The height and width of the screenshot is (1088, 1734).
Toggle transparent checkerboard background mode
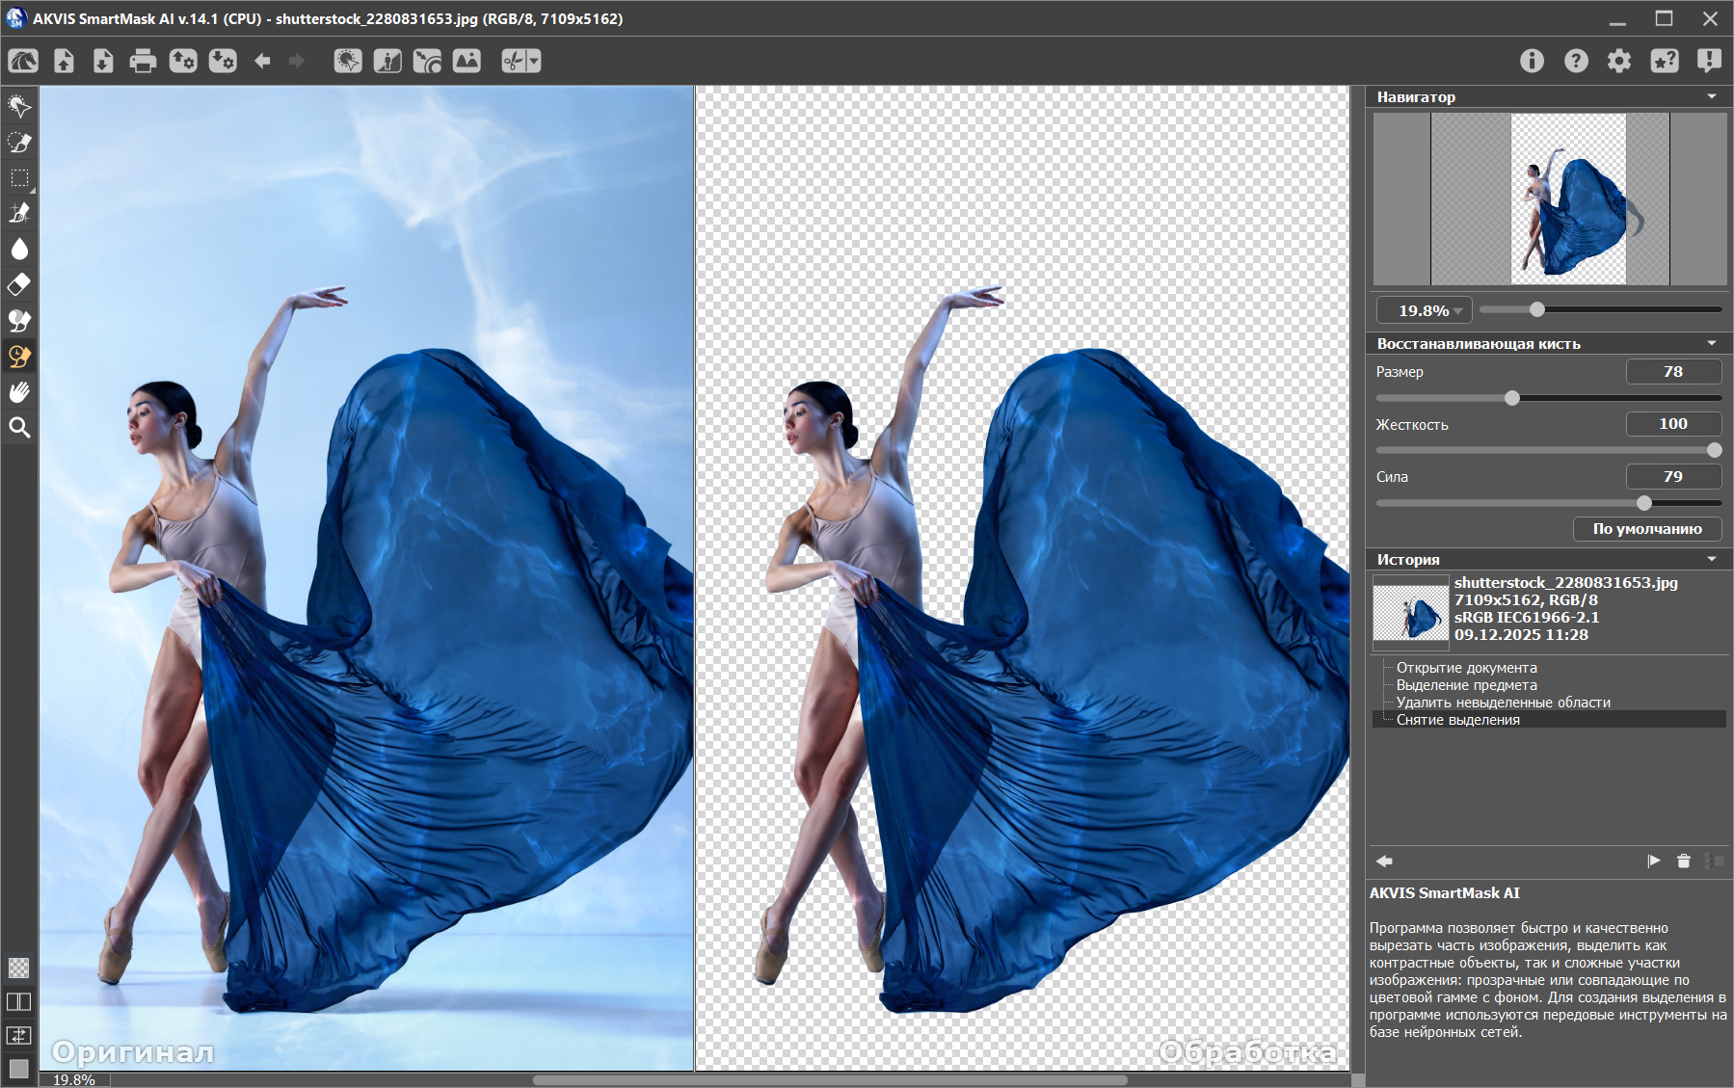coord(19,968)
